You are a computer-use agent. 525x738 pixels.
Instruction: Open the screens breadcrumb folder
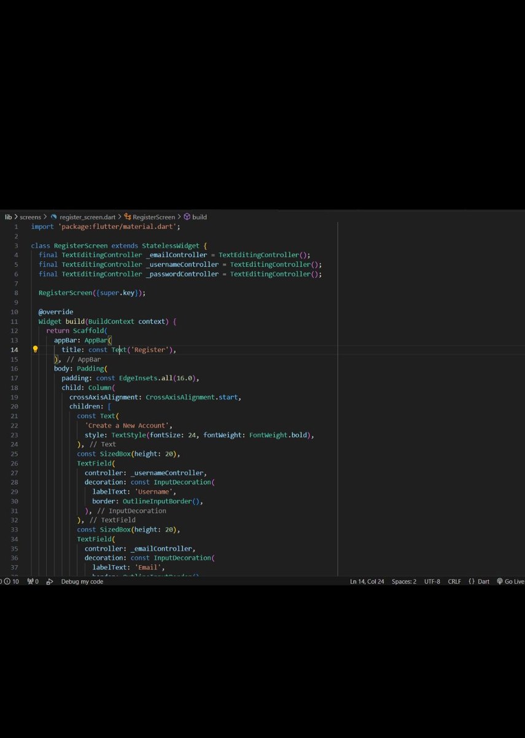point(30,216)
